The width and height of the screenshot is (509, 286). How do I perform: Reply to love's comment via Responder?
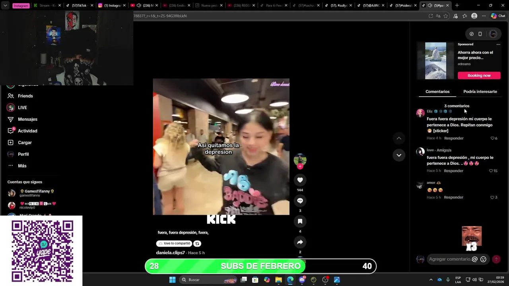point(453,171)
